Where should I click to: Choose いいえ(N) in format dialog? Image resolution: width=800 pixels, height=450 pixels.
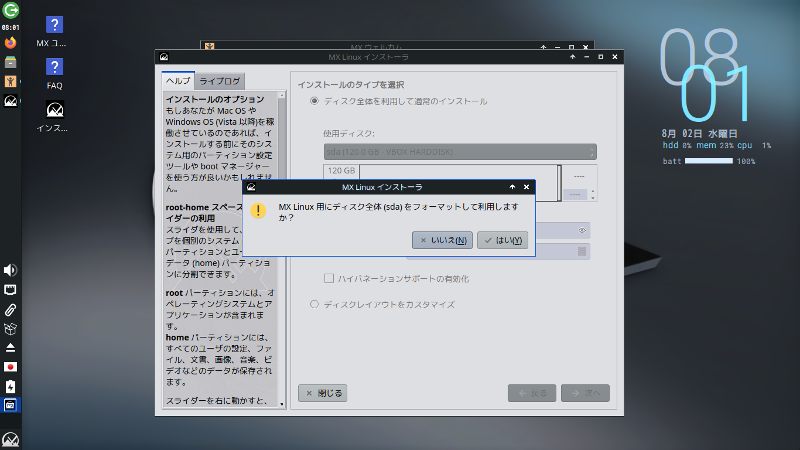[x=442, y=240]
